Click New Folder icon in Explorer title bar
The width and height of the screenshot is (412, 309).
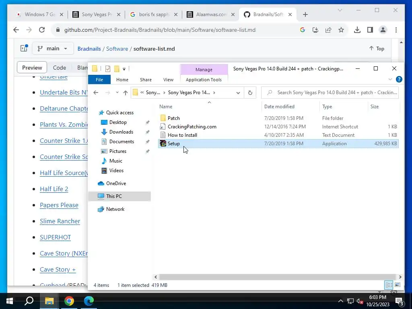pos(117,69)
